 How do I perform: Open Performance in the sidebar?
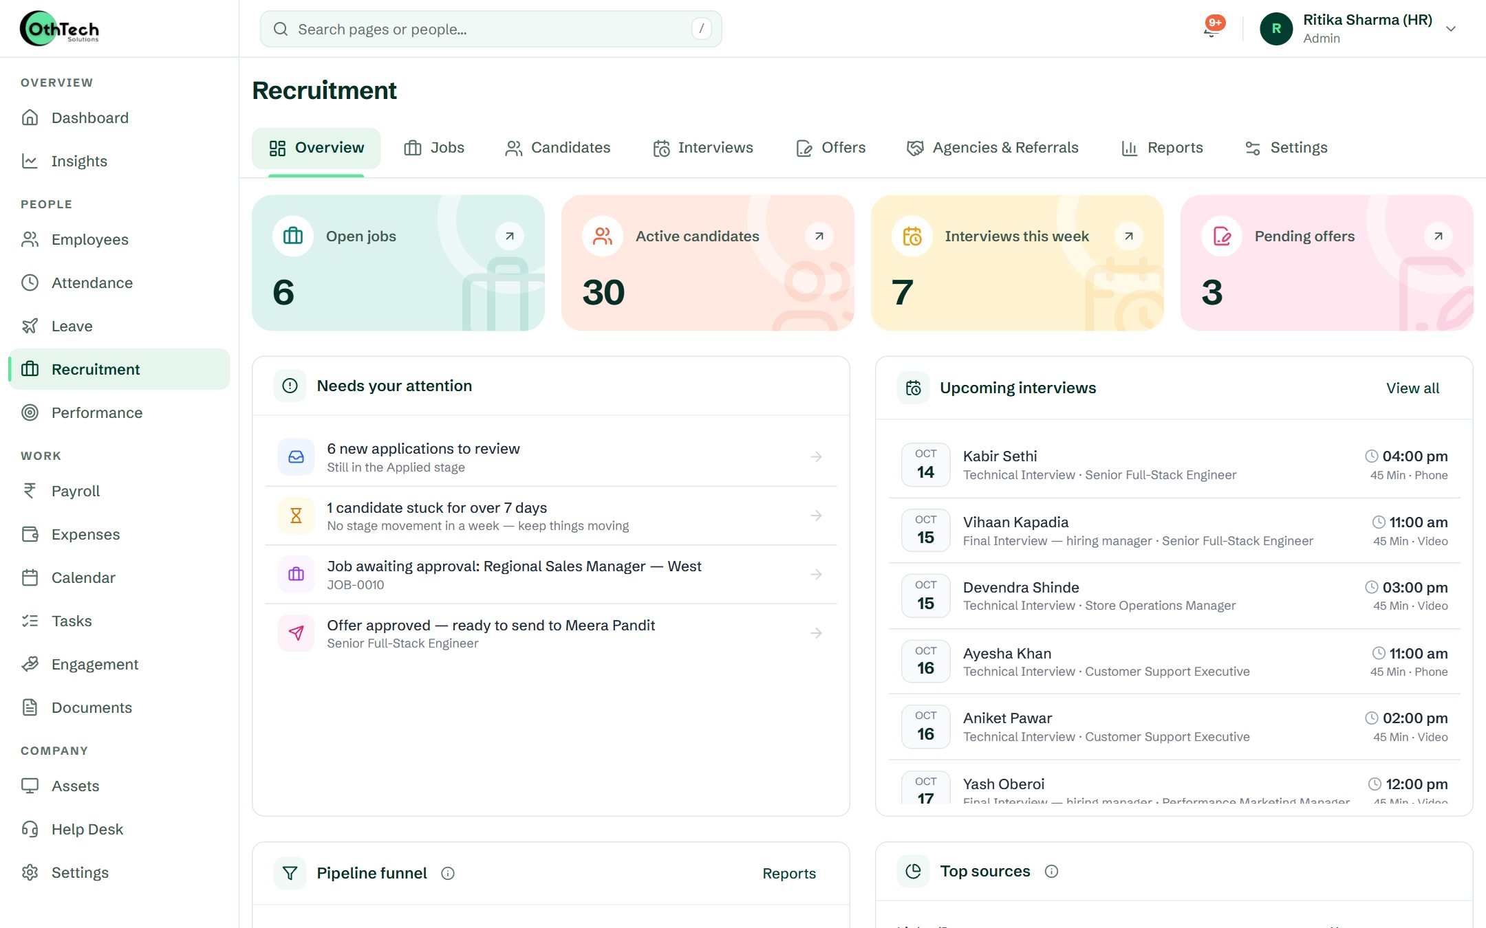click(x=119, y=412)
